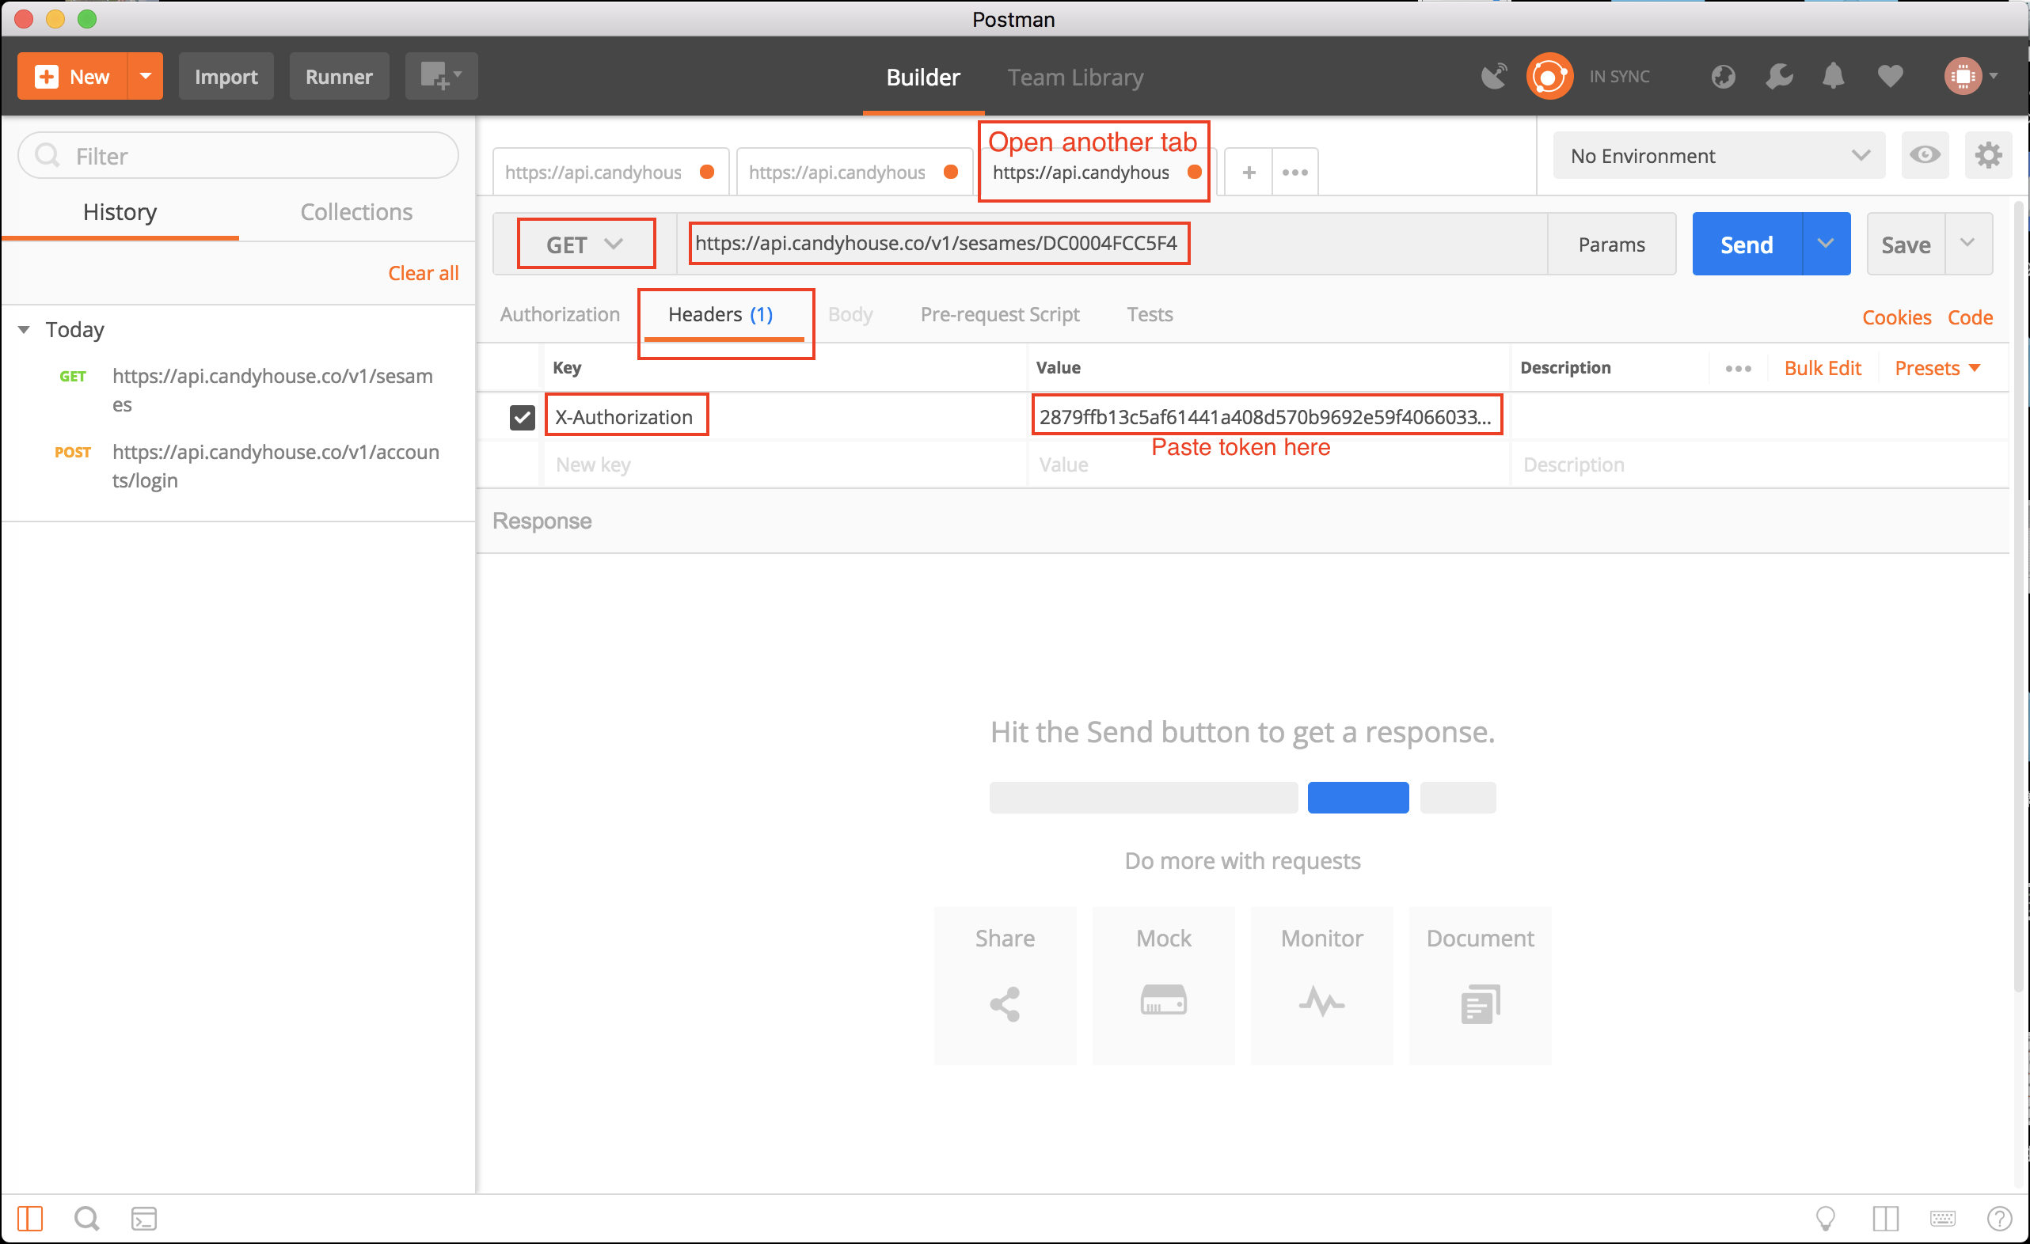Open the Pre-request Script tab
The width and height of the screenshot is (2030, 1244).
coord(999,314)
